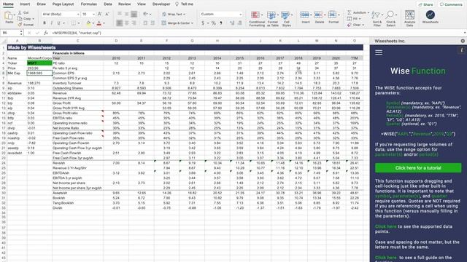The height and width of the screenshot is (262, 467).
Task: Click the Format painter brush icon
Action: point(20,25)
